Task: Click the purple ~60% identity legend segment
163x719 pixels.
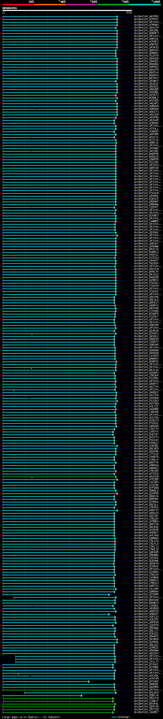Action: tap(82, 5)
